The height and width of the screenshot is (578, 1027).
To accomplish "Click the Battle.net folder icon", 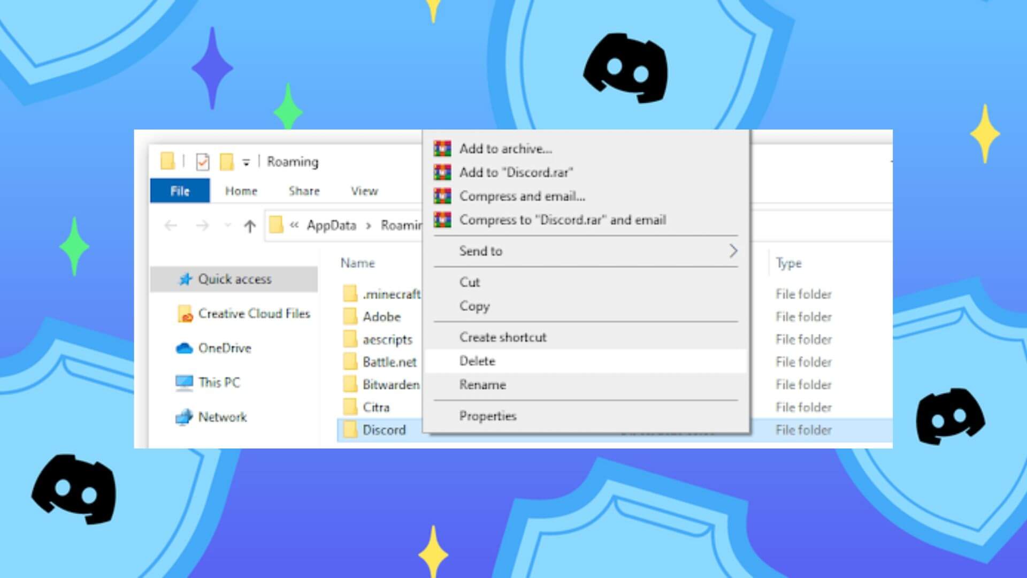I will [350, 362].
